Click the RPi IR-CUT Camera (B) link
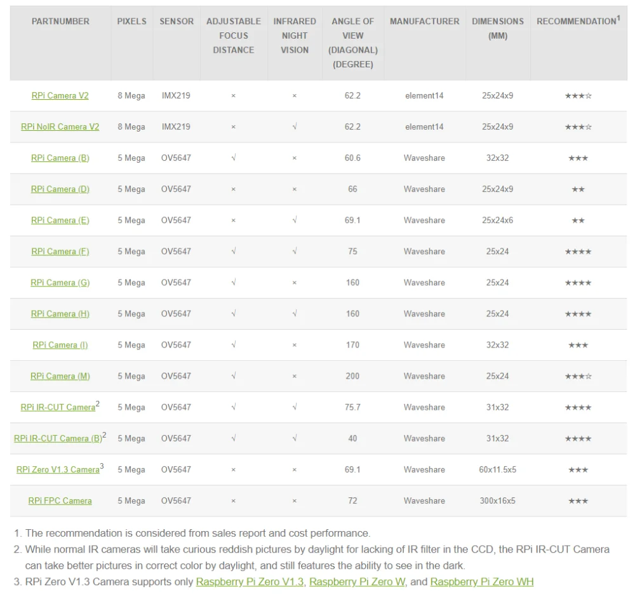Viewport: 635px width, 594px height. coord(58,438)
